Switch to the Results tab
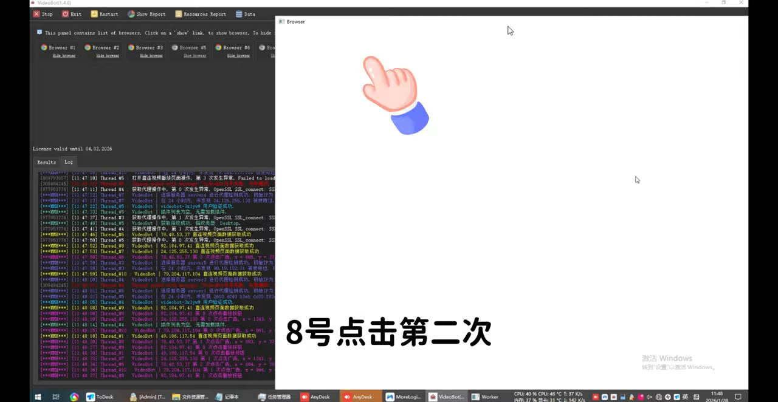Image resolution: width=778 pixels, height=402 pixels. pyautogui.click(x=46, y=162)
